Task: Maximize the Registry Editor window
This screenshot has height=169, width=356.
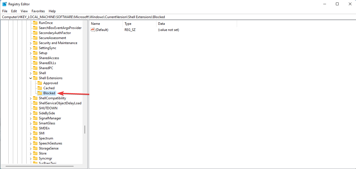Action: pyautogui.click(x=337, y=4)
